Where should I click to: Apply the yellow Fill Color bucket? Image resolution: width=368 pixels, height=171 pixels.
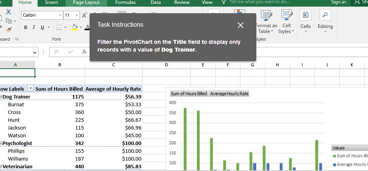tap(74, 27)
